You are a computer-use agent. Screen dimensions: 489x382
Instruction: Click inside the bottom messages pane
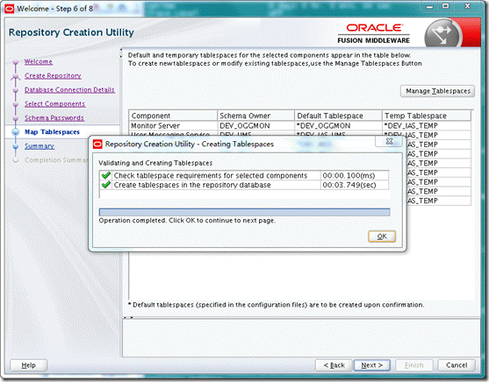301,338
